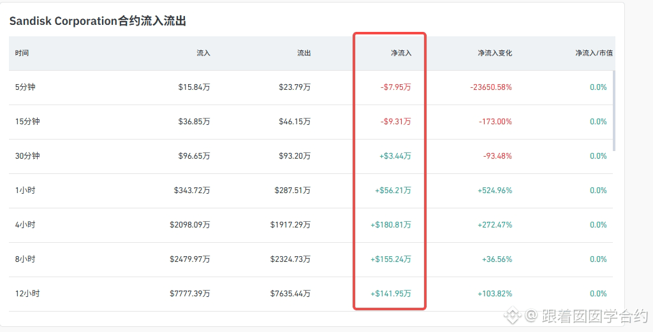Click inflow value $2098.09万
Screen dimensions: 653x332
coord(190,225)
